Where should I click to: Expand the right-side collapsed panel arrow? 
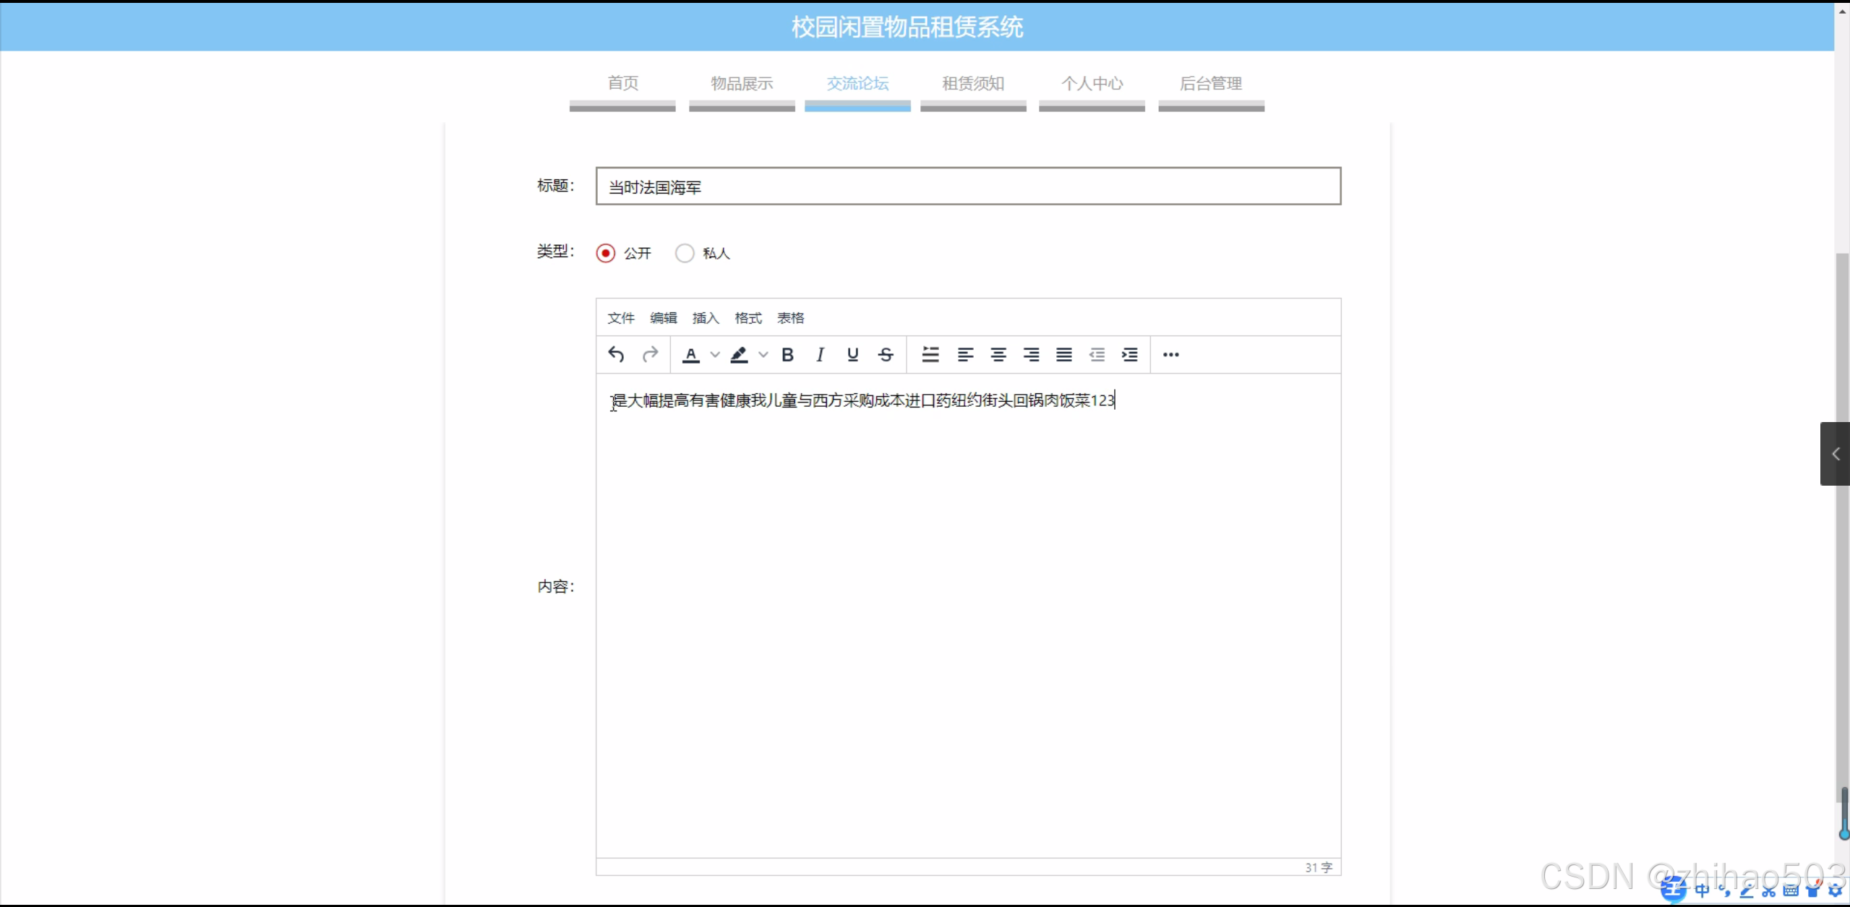tap(1835, 454)
